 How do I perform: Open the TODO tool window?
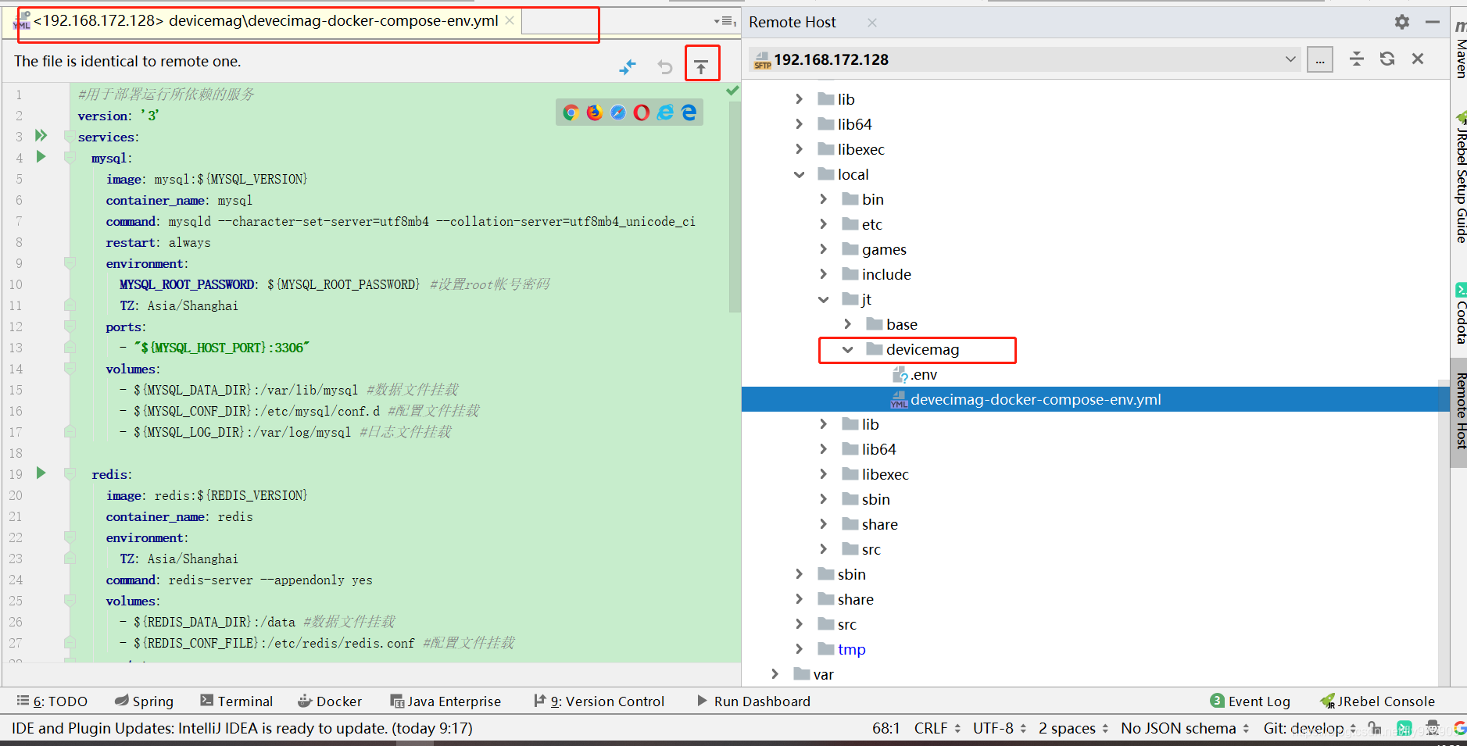[x=52, y=701]
